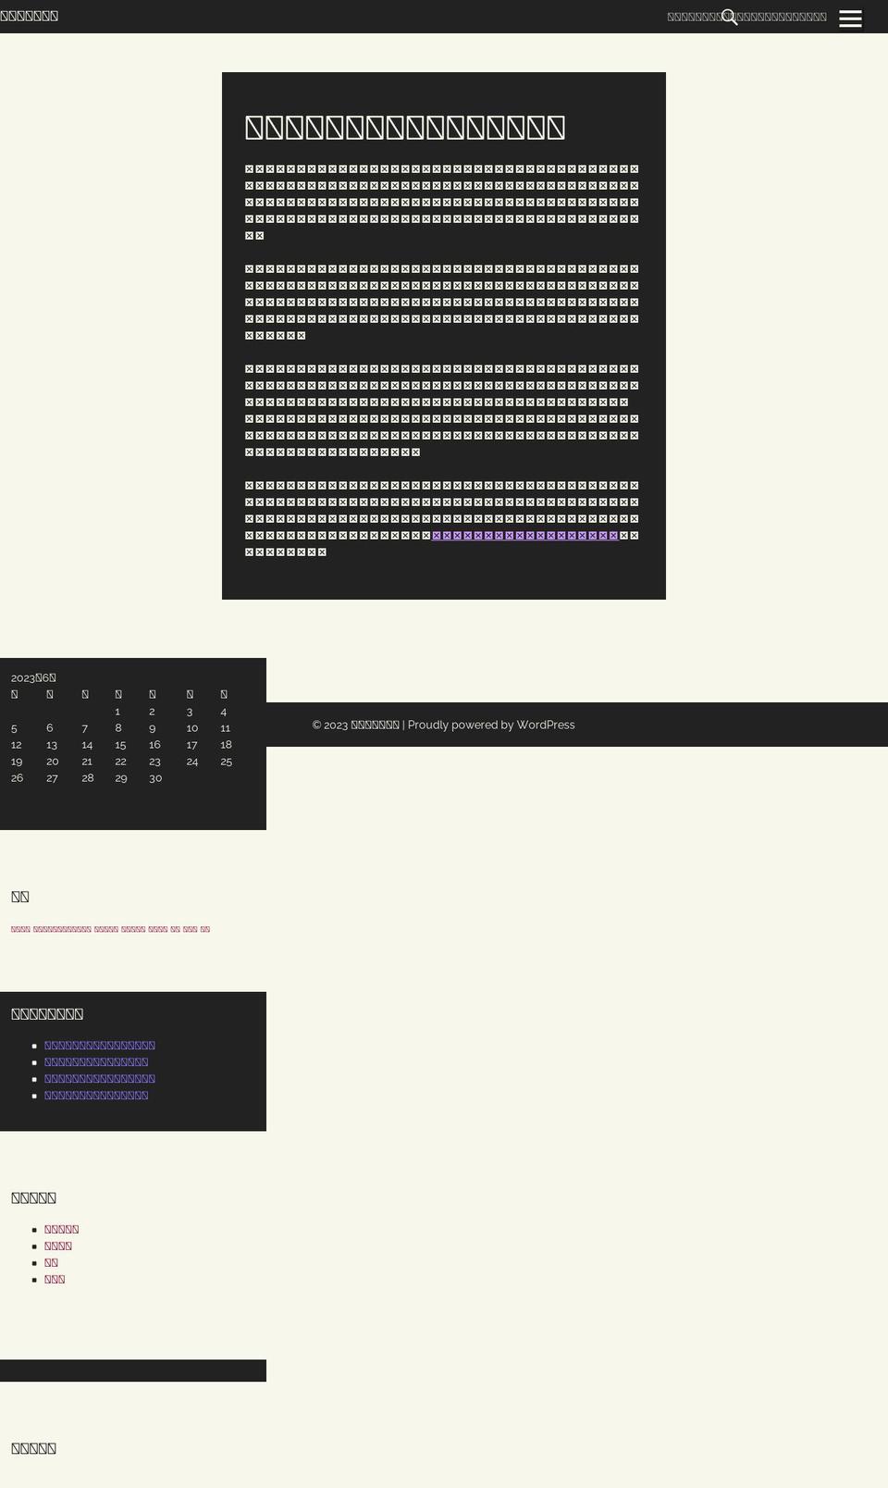This screenshot has width=888, height=1488.
Task: Select date 19 in the calendar
Action: click(x=17, y=762)
